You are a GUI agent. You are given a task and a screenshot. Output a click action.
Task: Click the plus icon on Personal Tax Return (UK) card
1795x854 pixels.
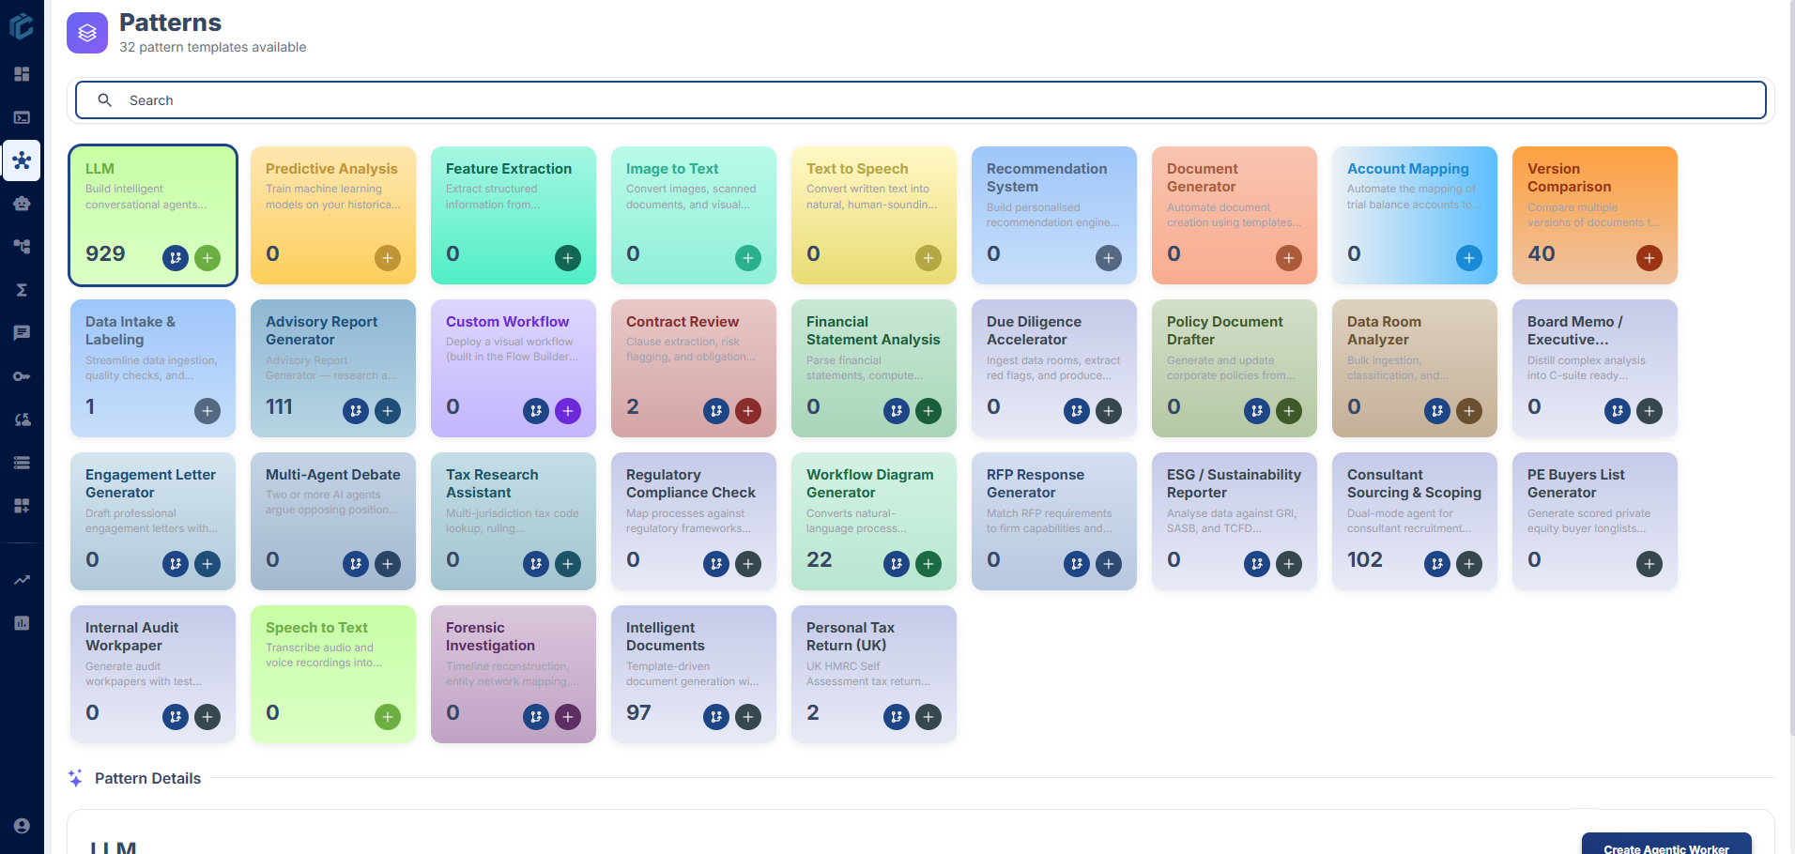[928, 717]
